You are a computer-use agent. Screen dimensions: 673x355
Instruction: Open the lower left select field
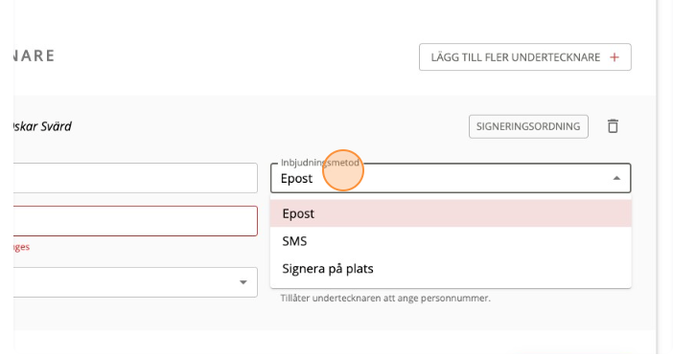(135, 282)
